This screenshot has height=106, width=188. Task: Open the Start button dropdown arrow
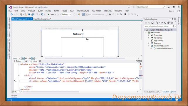(55, 14)
